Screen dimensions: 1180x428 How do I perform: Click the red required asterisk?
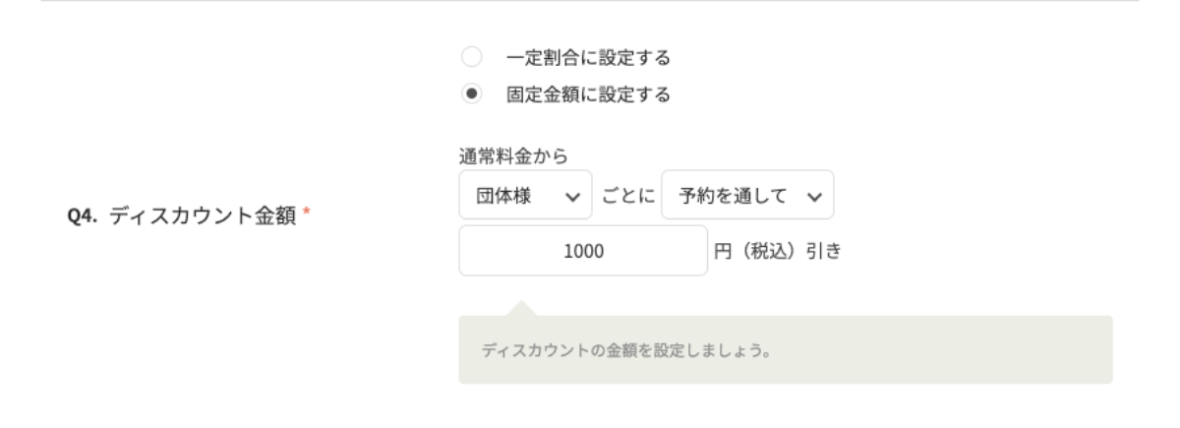[306, 214]
